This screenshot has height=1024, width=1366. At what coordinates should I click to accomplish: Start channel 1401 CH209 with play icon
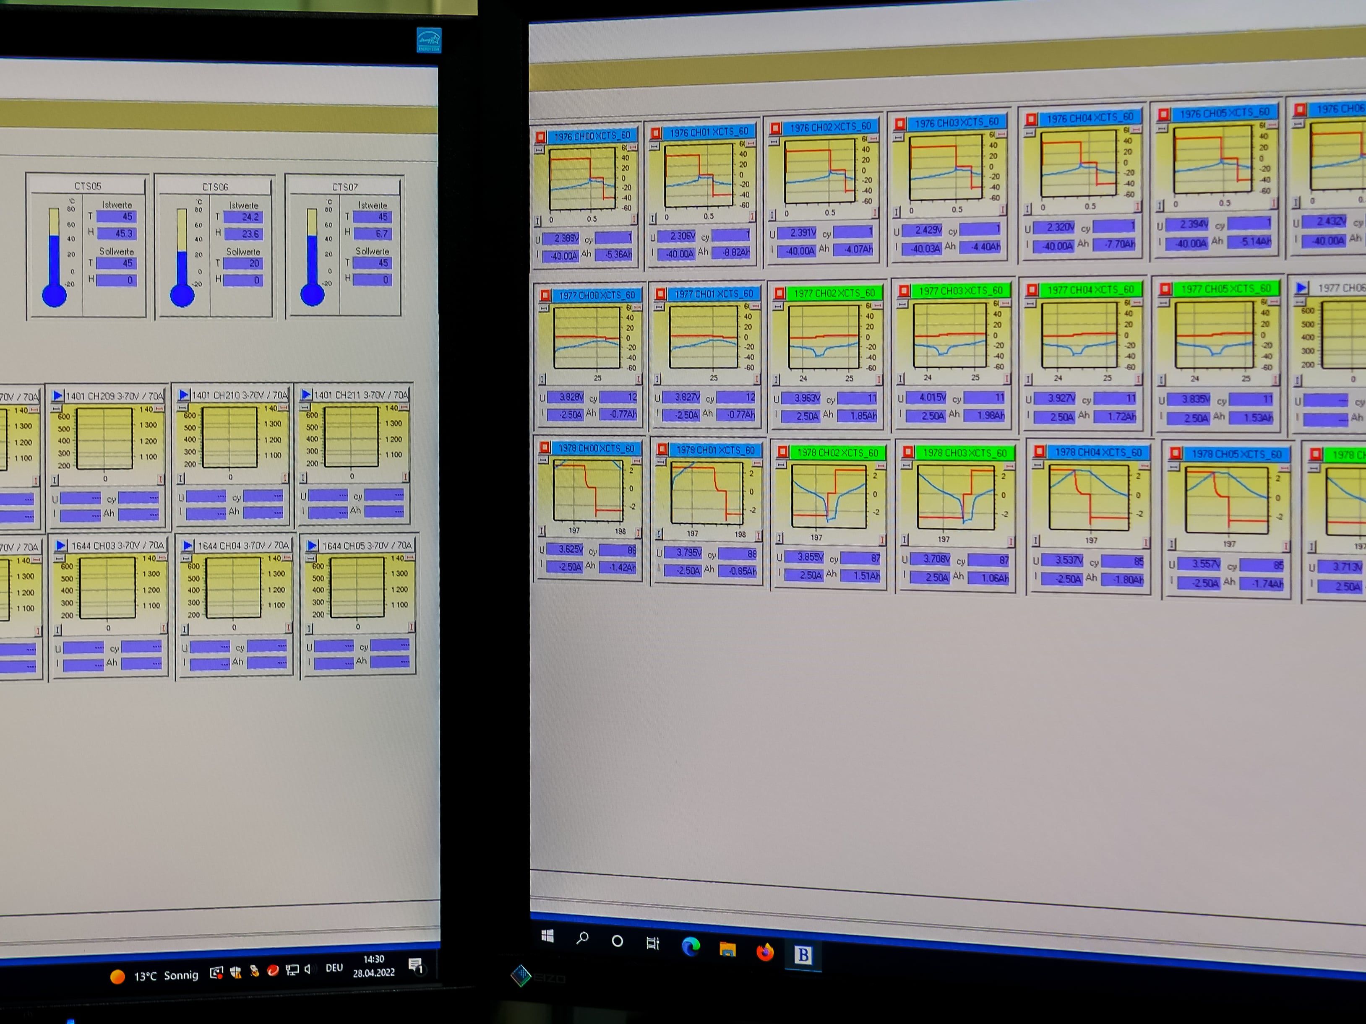(x=58, y=395)
